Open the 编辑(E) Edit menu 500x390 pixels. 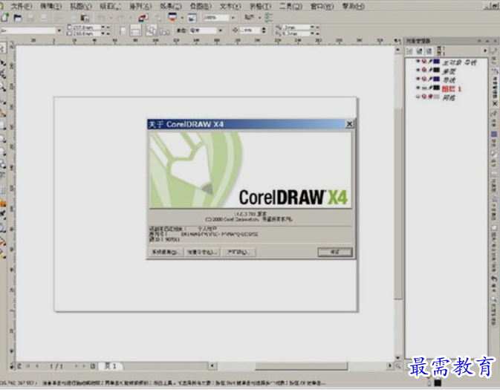coord(51,6)
